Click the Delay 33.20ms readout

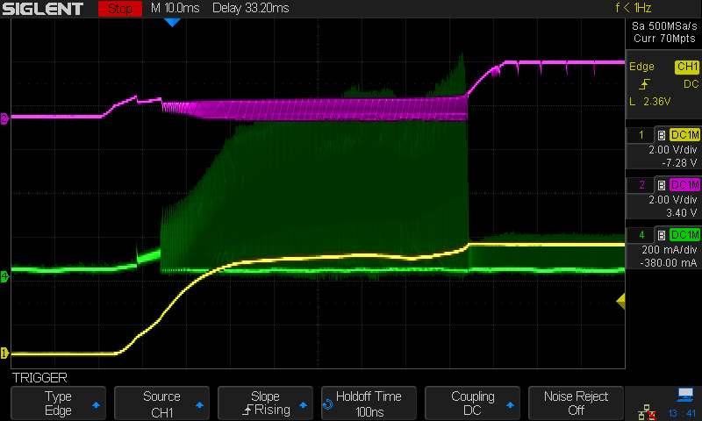(251, 8)
